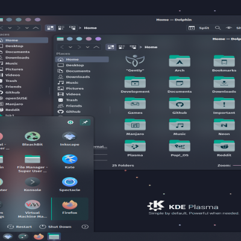
Task: Open forward-history dropdown chevron in front Dolphin window
Action: 87,47
